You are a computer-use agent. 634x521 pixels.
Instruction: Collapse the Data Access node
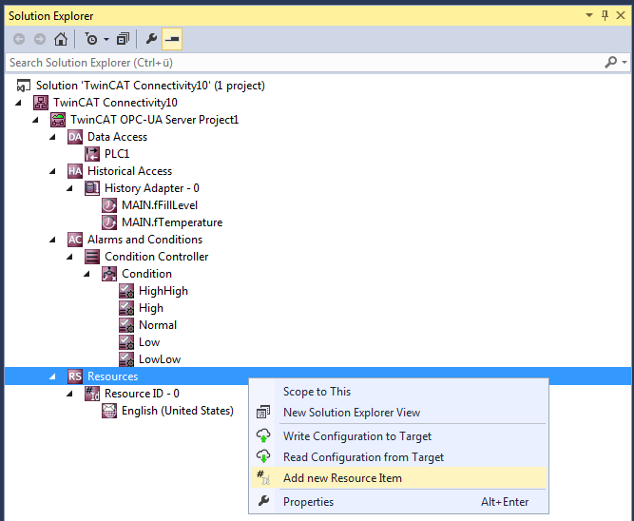[x=54, y=137]
